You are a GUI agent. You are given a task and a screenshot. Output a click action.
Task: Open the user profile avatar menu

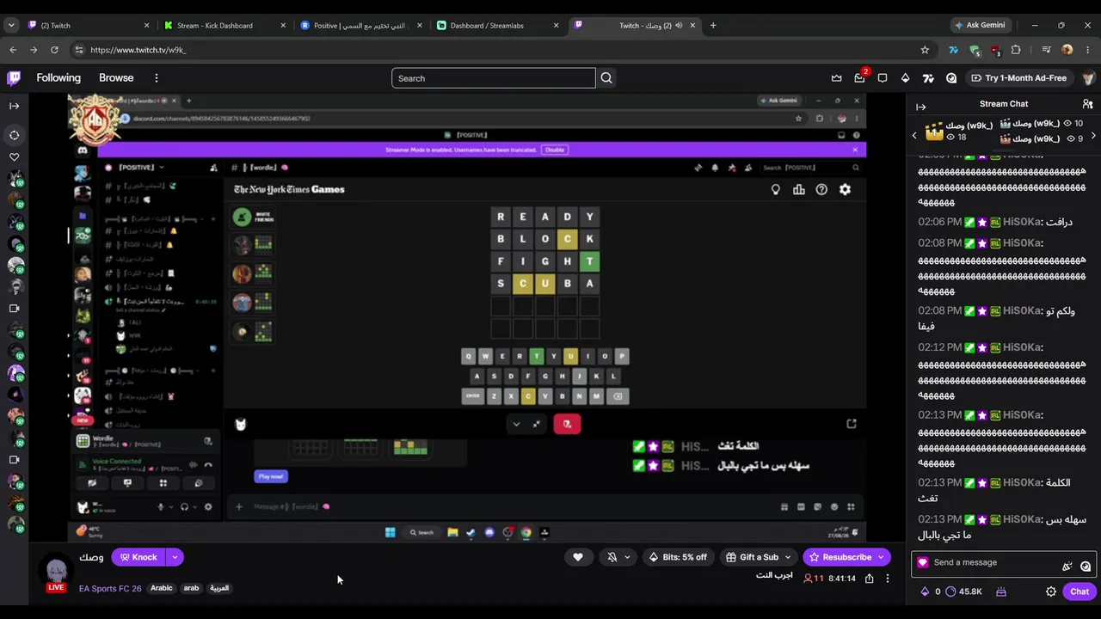pos(1088,78)
